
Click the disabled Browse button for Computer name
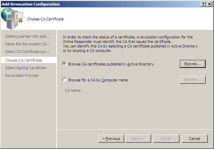click(193, 80)
